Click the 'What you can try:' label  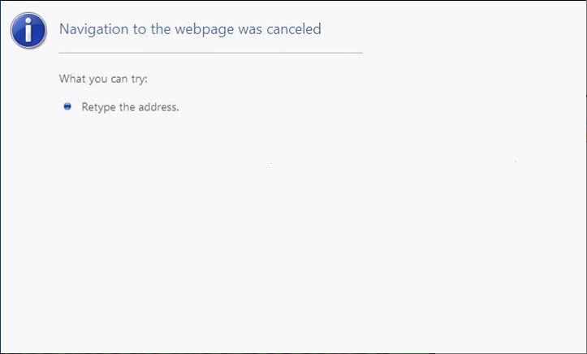tap(103, 79)
